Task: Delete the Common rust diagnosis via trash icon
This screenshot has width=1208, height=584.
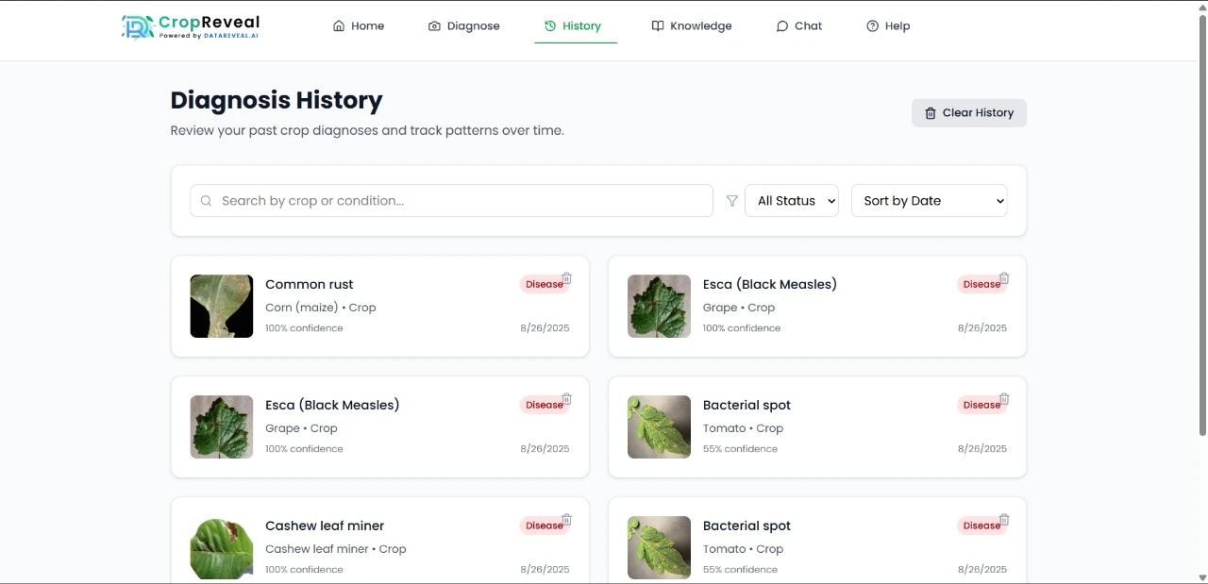Action: (567, 278)
